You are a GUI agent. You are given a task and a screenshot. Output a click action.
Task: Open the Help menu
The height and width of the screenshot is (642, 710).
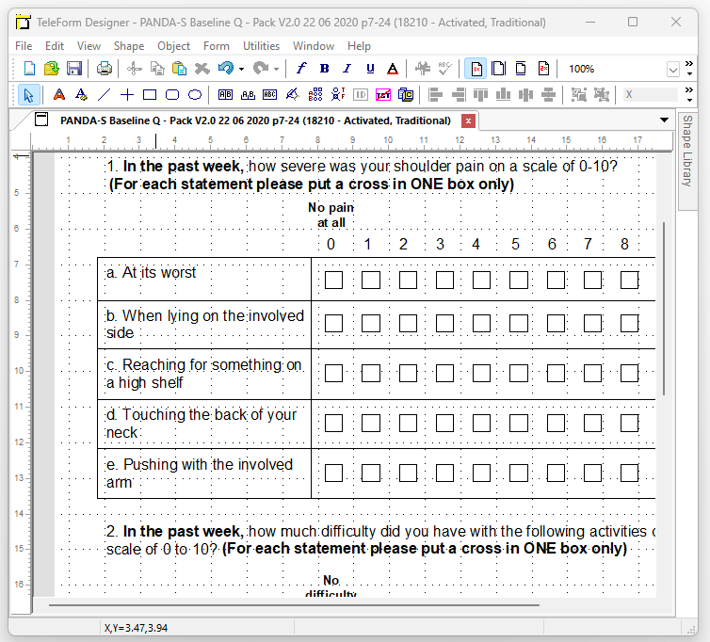359,46
